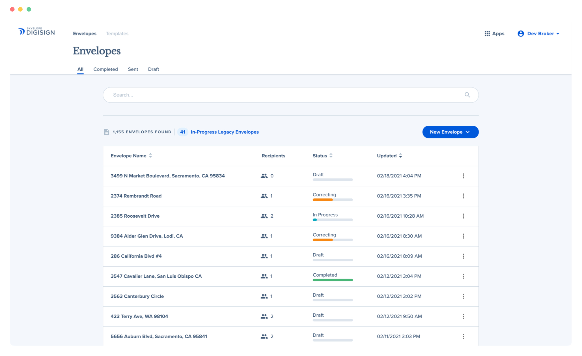Open kebab menu for 3547 Cavalier Lane row
The width and height of the screenshot is (582, 356).
tap(463, 276)
